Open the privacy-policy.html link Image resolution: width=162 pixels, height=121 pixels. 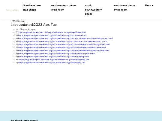[57, 53]
